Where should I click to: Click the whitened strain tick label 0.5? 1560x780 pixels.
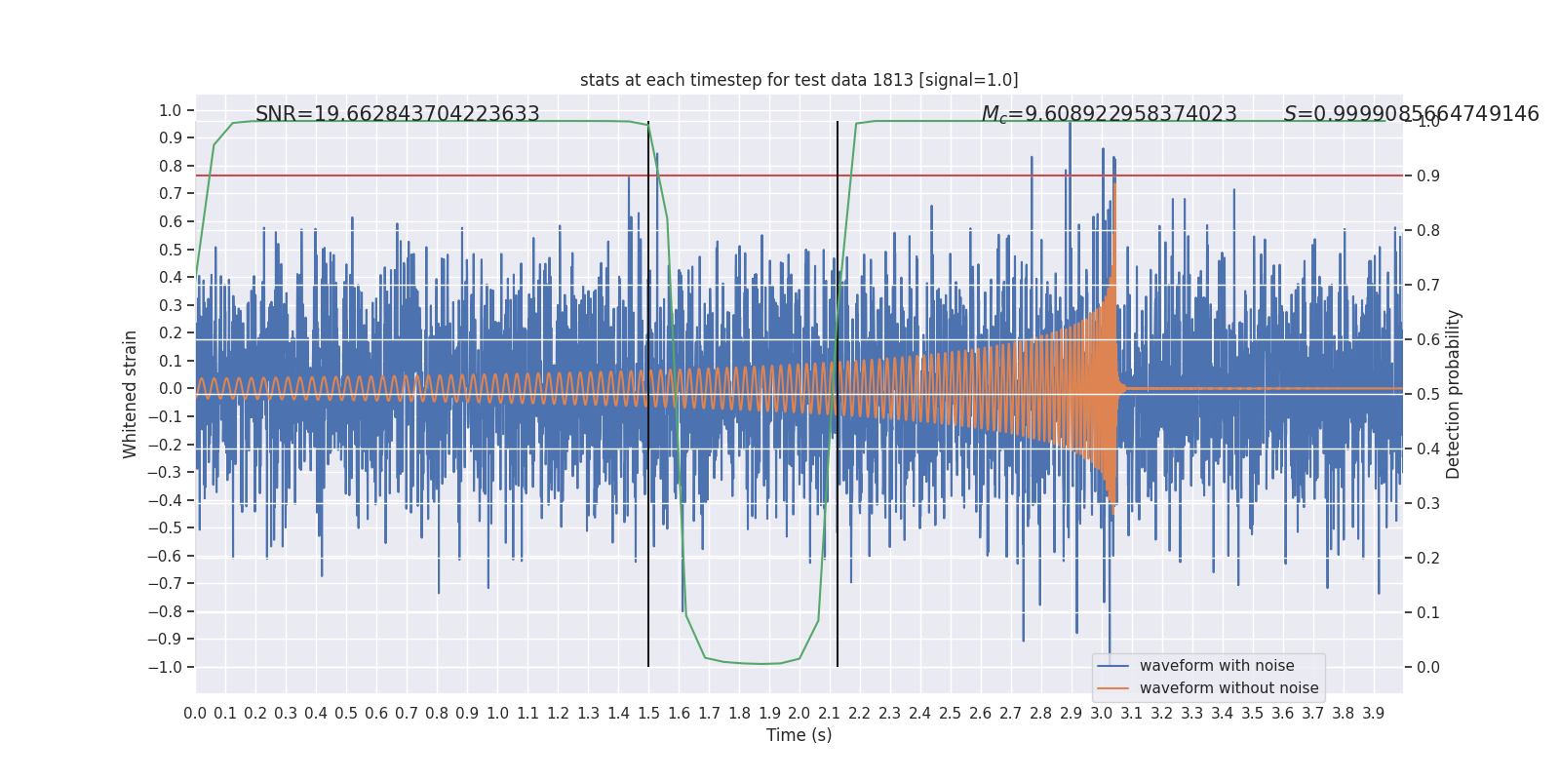pyautogui.click(x=171, y=250)
